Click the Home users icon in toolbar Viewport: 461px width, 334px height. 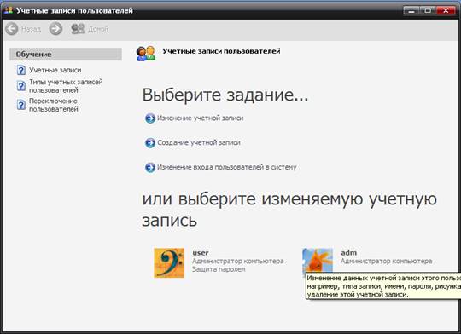(x=78, y=29)
